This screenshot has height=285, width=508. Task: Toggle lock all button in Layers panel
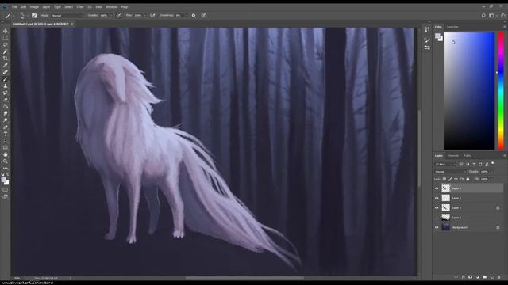[468, 179]
